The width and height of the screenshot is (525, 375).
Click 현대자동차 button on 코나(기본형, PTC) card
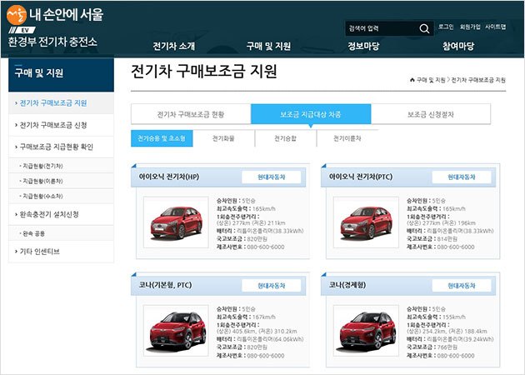click(271, 286)
